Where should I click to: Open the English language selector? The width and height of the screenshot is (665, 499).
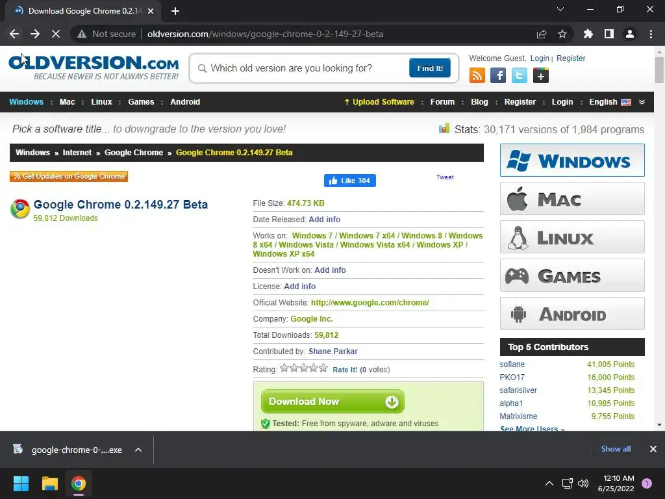(x=610, y=102)
